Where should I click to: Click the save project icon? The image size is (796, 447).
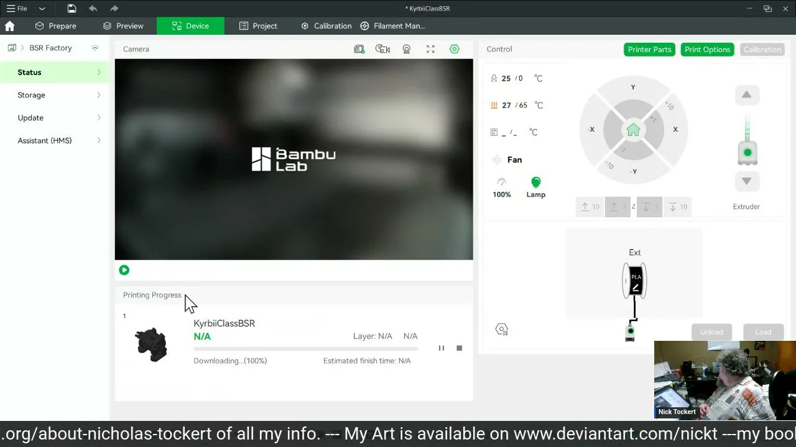pos(72,9)
